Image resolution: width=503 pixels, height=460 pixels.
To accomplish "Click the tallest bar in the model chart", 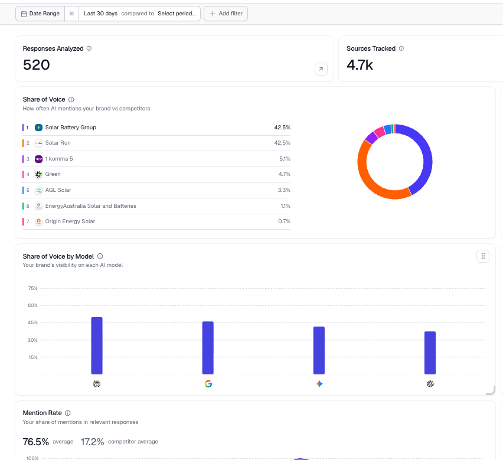I will point(97,345).
